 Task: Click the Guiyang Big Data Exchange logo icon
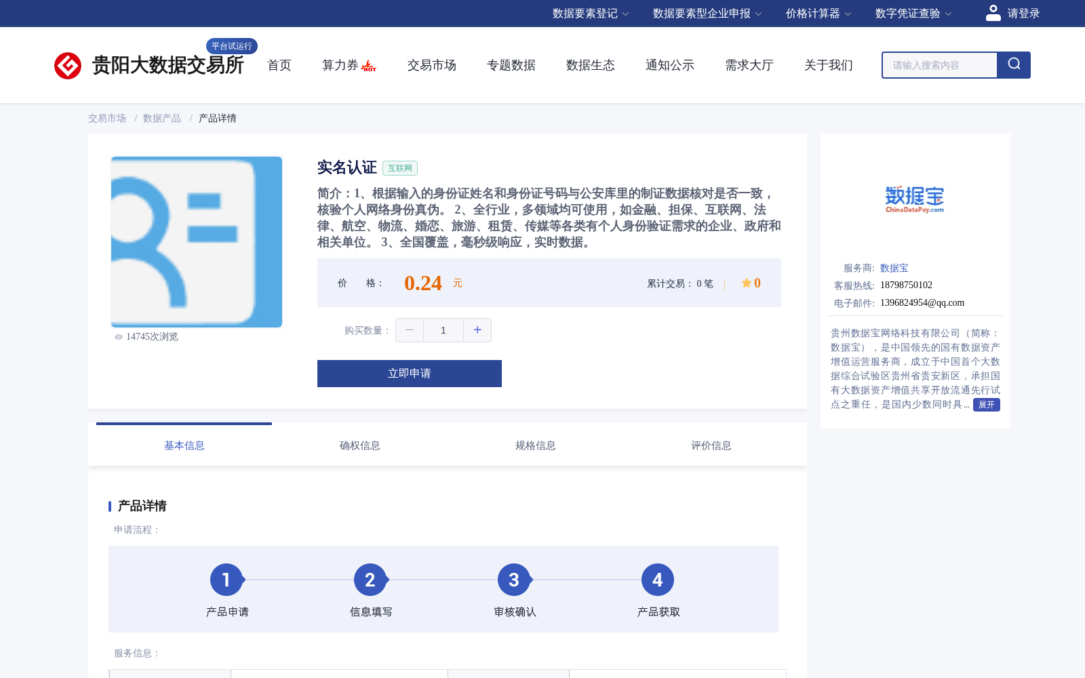point(68,66)
